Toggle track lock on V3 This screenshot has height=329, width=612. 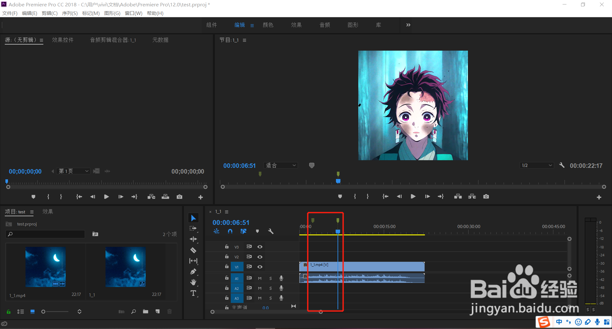coord(227,247)
